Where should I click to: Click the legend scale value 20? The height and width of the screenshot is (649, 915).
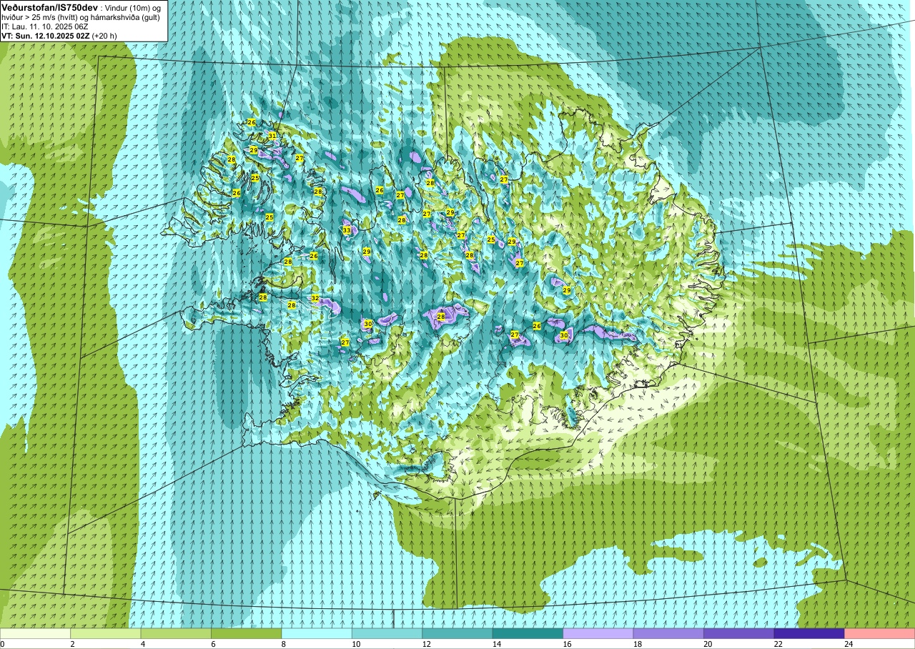[707, 644]
